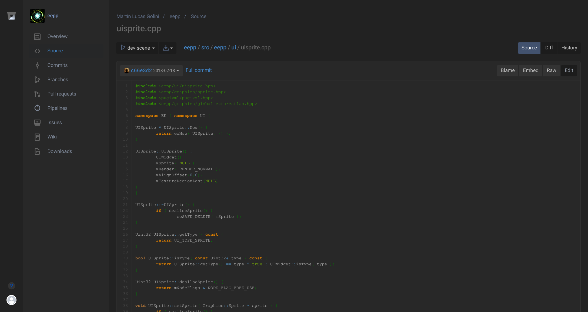The height and width of the screenshot is (312, 588).
Task: Switch to the History tab
Action: 569,48
